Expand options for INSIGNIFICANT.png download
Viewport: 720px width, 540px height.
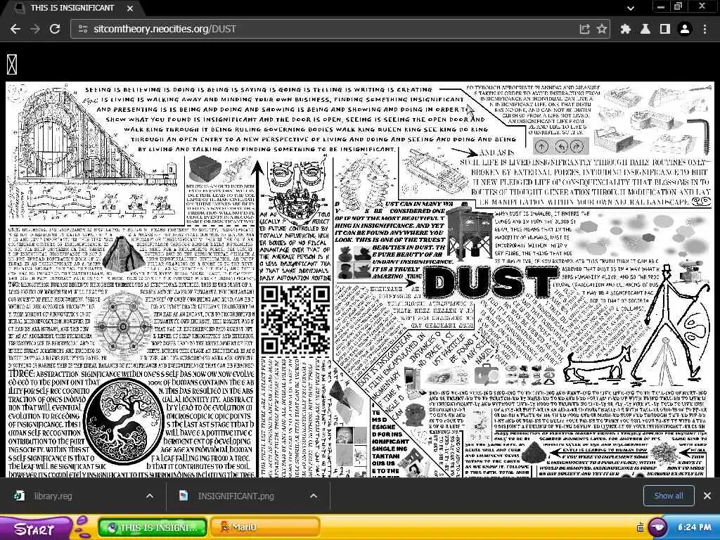point(313,496)
